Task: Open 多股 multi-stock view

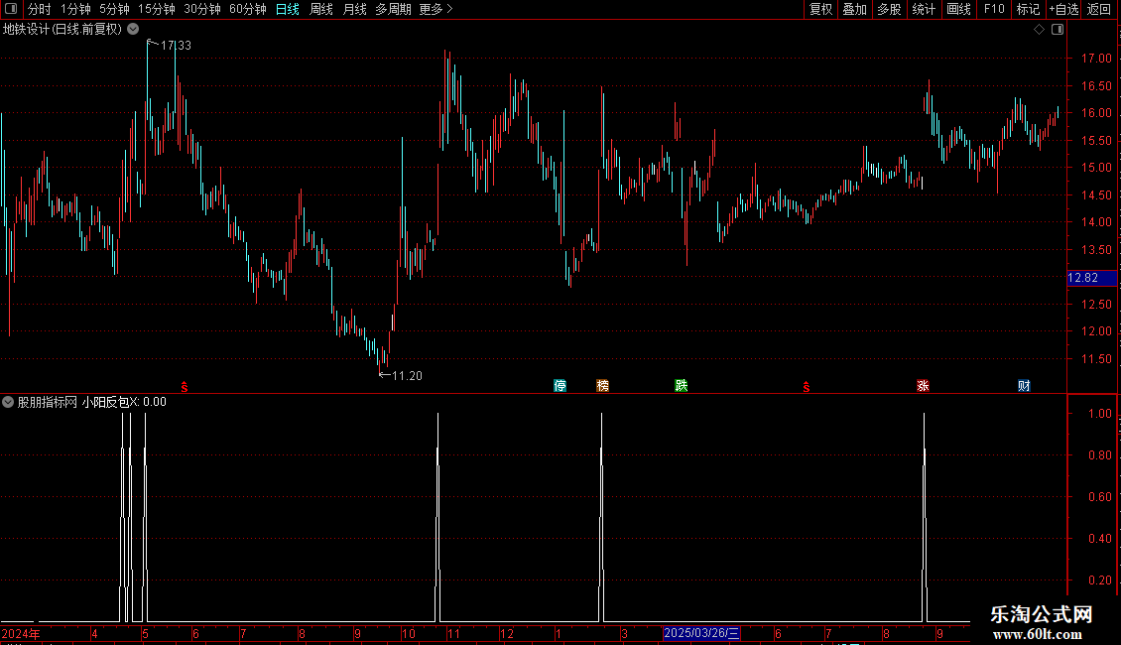Action: [889, 9]
